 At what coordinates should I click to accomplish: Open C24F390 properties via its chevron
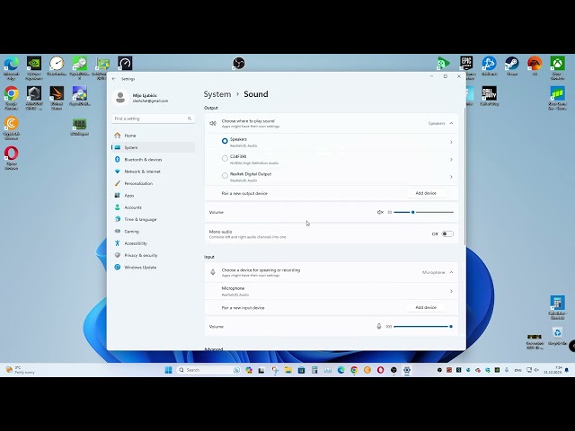click(x=451, y=160)
